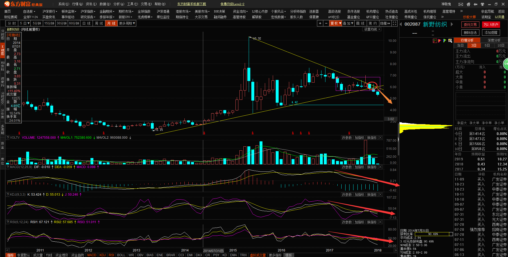Open help question mark for VOLTV indicator
The height and width of the screenshot is (257, 508).
pos(8,138)
